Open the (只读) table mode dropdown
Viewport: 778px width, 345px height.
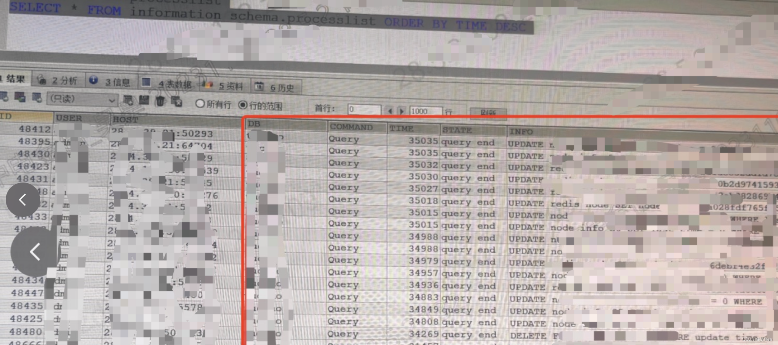pos(82,99)
